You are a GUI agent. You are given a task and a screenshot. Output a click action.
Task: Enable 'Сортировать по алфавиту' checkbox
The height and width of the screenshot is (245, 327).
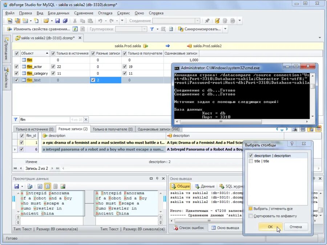tap(250, 216)
